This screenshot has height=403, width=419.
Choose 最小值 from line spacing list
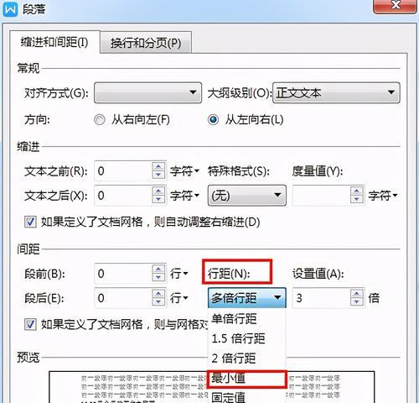click(x=247, y=379)
